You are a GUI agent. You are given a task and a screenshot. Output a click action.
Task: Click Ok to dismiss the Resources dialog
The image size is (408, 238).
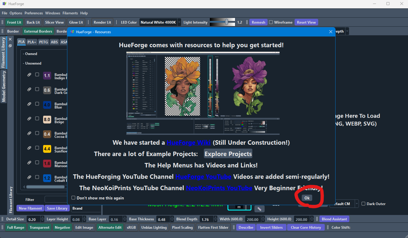coord(307,198)
